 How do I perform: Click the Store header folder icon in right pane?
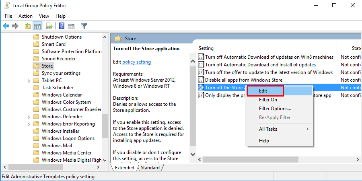(x=118, y=39)
